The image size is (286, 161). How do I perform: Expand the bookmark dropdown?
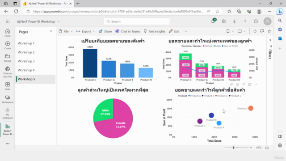[233, 31]
